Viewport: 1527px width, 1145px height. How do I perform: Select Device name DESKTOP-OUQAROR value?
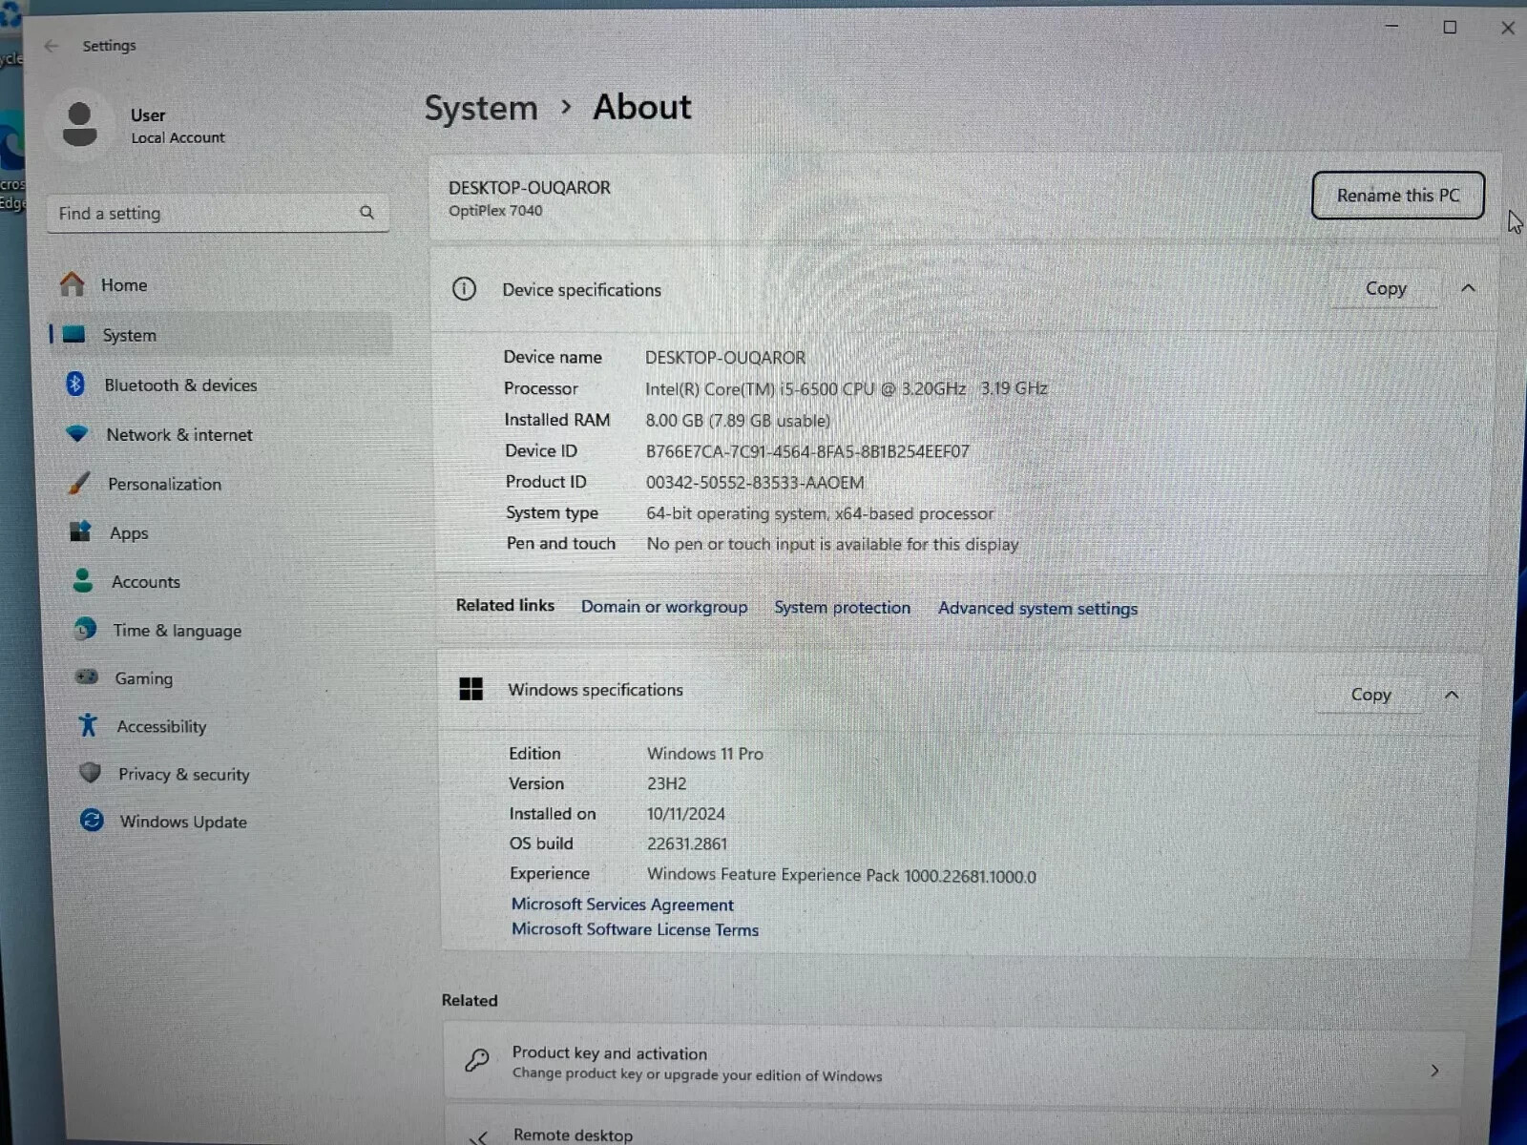pyautogui.click(x=725, y=357)
